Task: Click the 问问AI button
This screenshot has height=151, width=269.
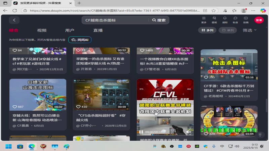Action: click(x=80, y=40)
